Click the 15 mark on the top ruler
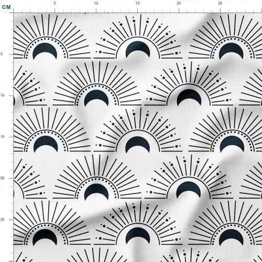The height and width of the screenshot is (262, 262). 137,3
